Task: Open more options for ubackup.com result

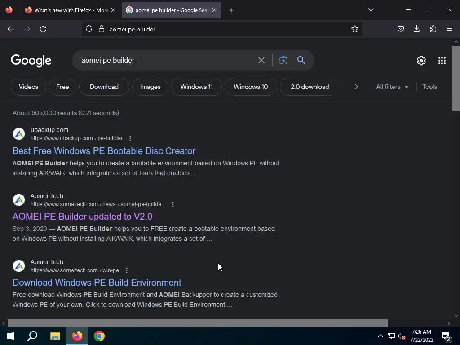Action: point(130,138)
